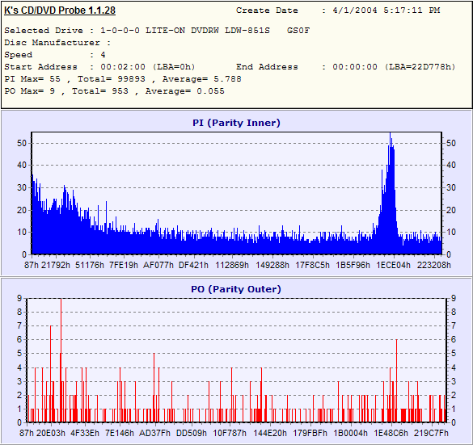
Task: Click the AF077h label on PI axis
Action: (158, 265)
